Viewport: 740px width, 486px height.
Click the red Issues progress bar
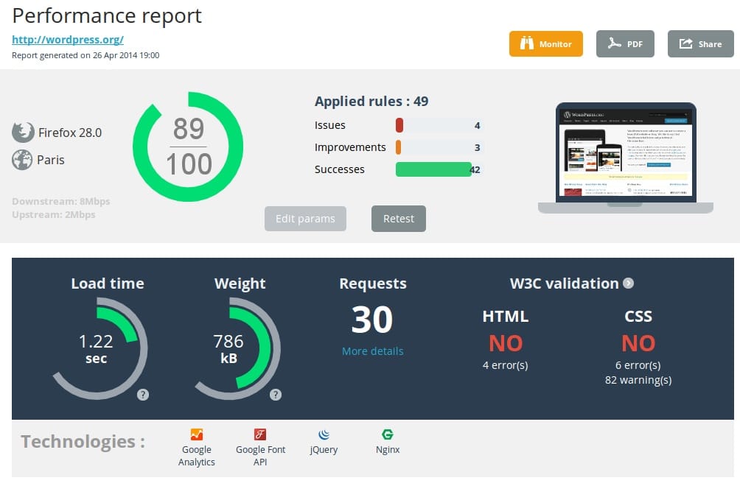click(400, 125)
